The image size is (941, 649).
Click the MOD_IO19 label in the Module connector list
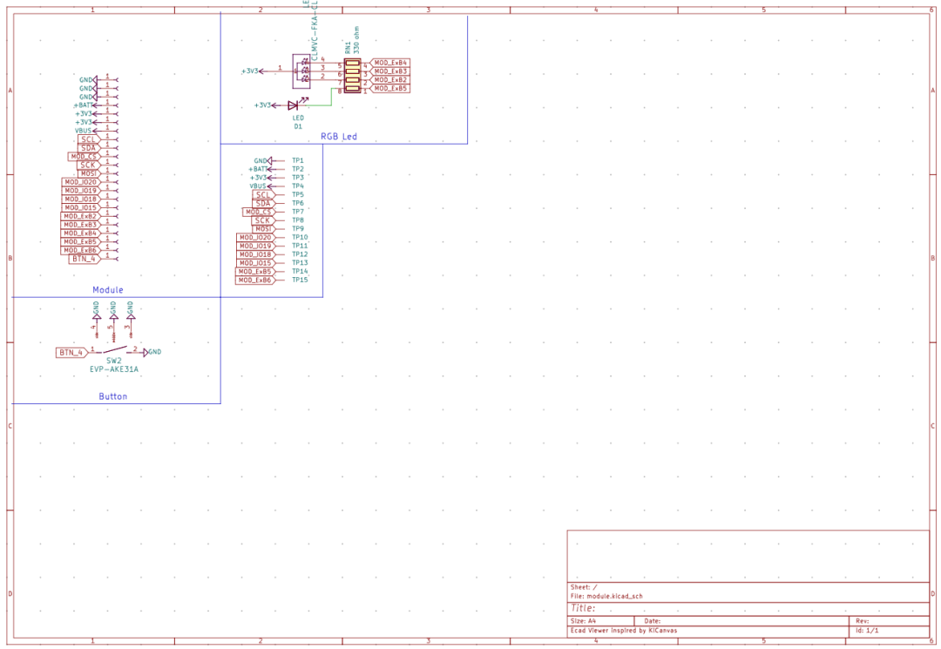(x=81, y=191)
